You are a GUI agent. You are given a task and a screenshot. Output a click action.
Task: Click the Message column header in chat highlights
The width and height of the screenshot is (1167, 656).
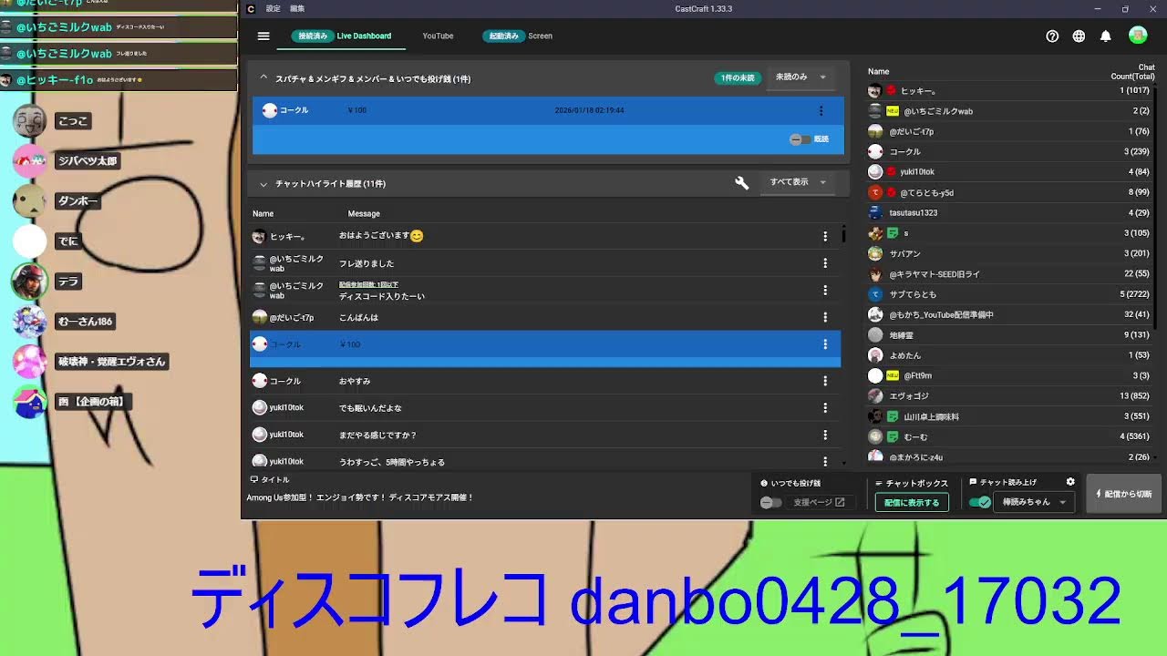364,213
